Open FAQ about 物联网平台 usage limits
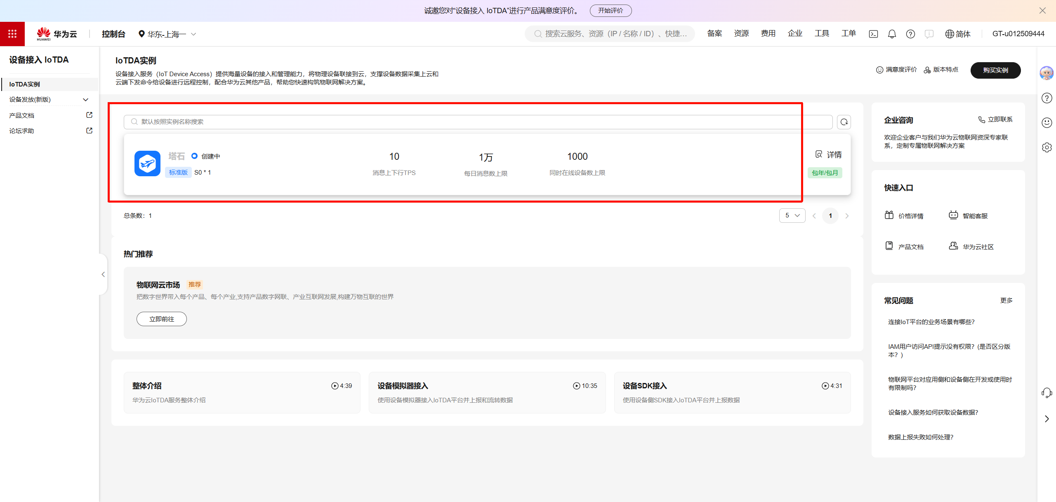Viewport: 1056px width, 502px height. pos(950,384)
